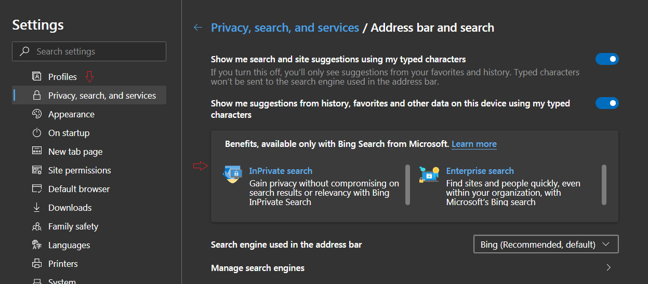Click the Enterprise search illustration icon
This screenshot has width=648, height=284.
[429, 175]
